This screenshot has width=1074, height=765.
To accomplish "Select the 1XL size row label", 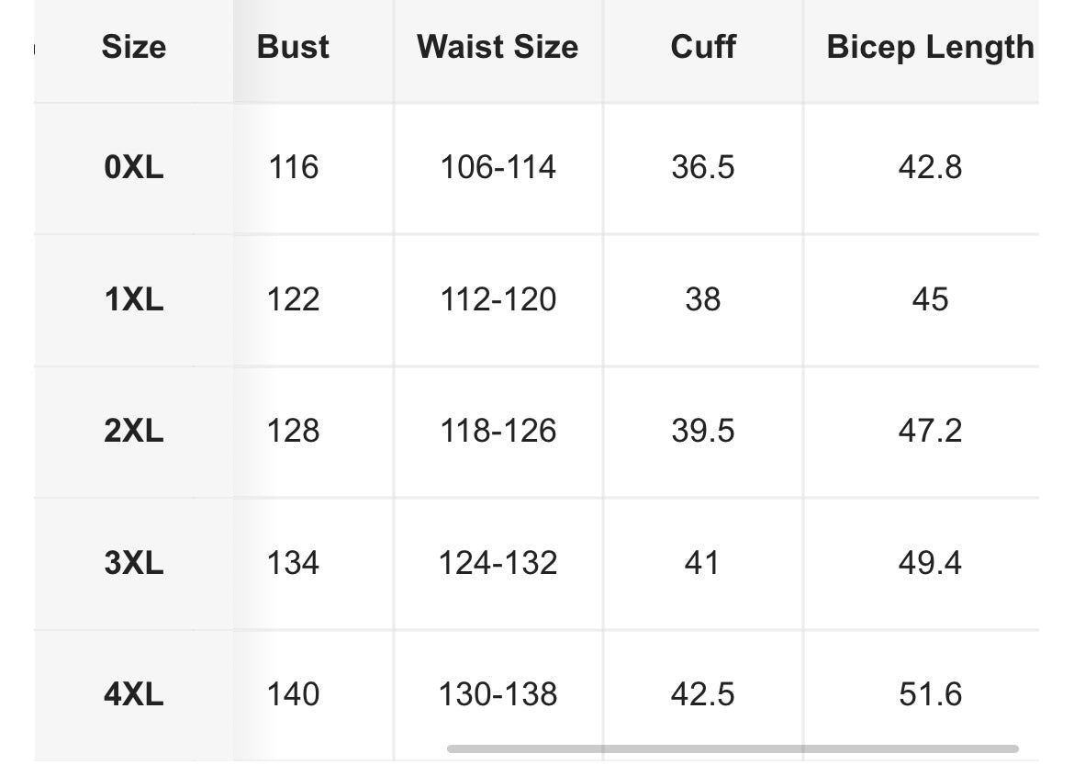I will [134, 299].
